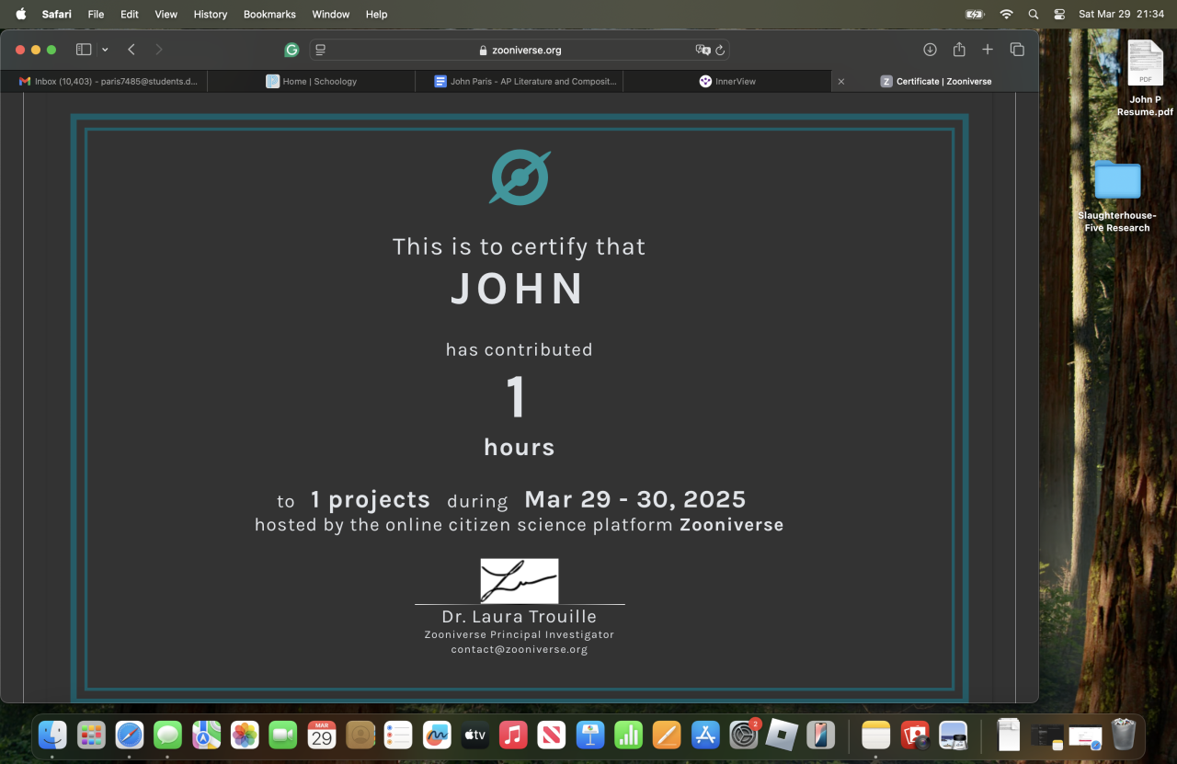Open Freeform from the Dock

pos(437,735)
